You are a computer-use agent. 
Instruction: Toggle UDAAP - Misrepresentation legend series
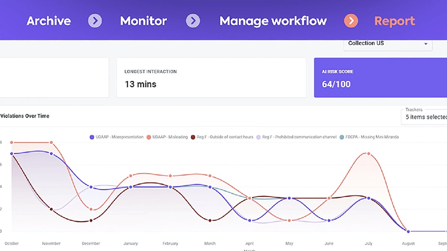(x=116, y=137)
